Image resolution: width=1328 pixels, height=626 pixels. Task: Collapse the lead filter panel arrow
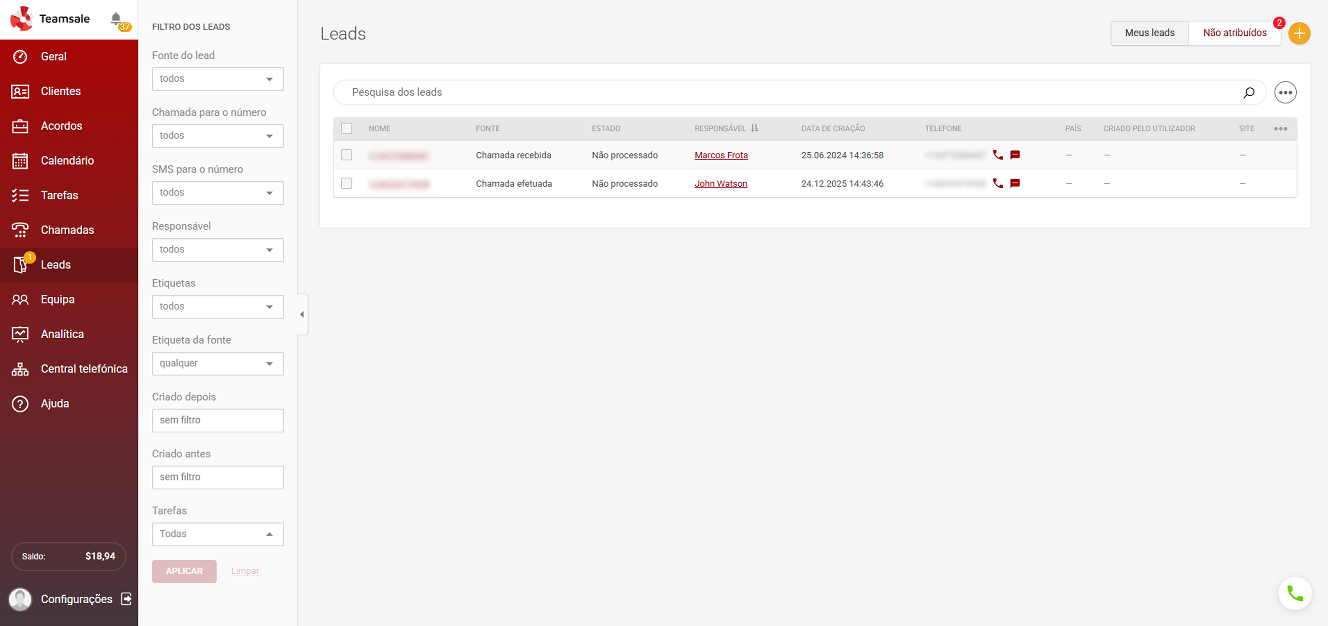tap(302, 314)
